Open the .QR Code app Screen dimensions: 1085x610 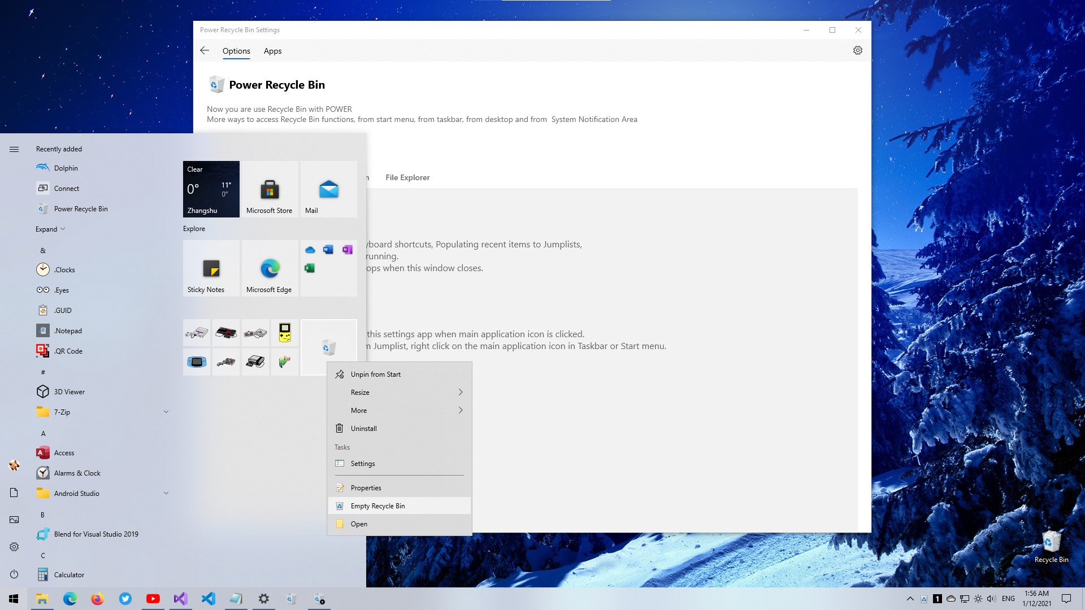pos(102,351)
